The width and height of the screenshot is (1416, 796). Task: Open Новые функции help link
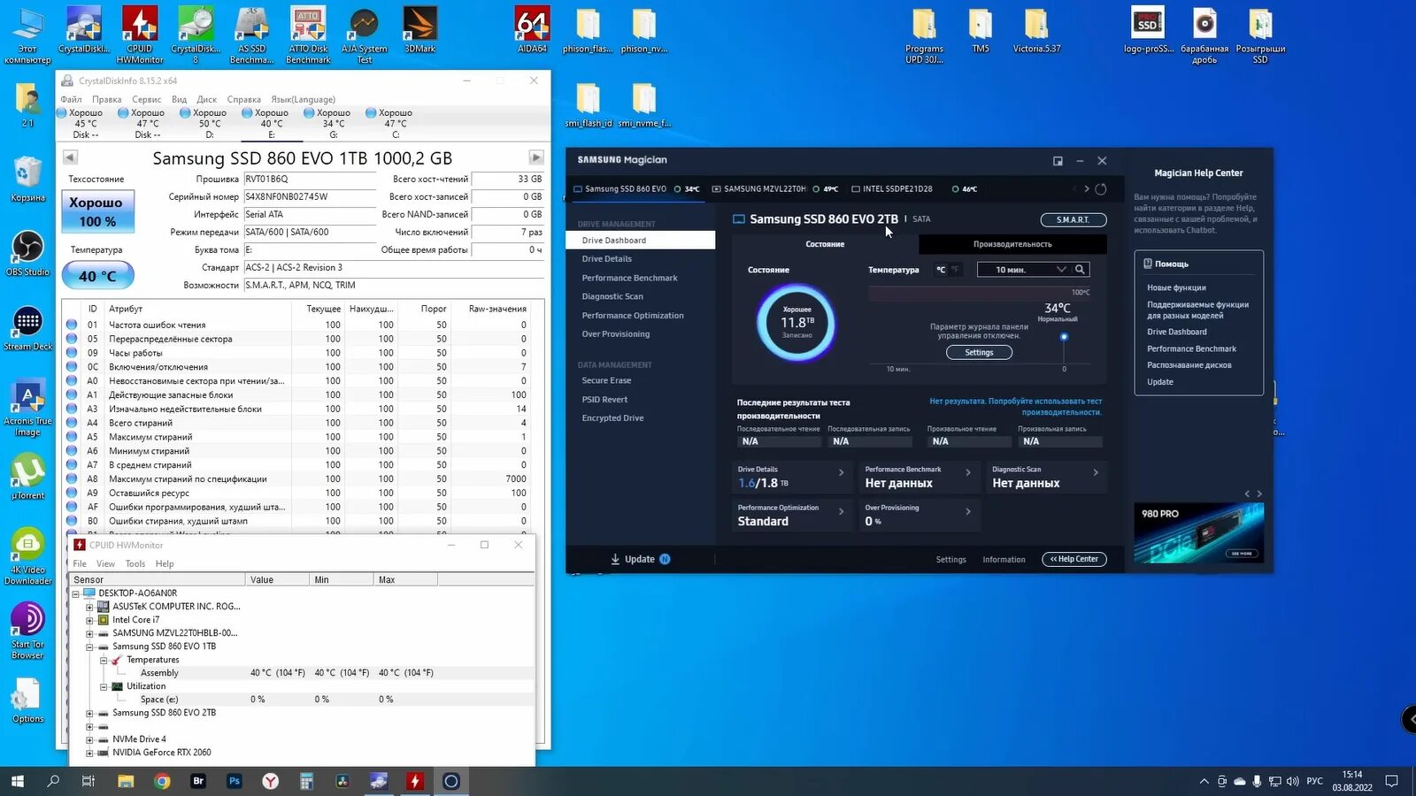point(1176,287)
